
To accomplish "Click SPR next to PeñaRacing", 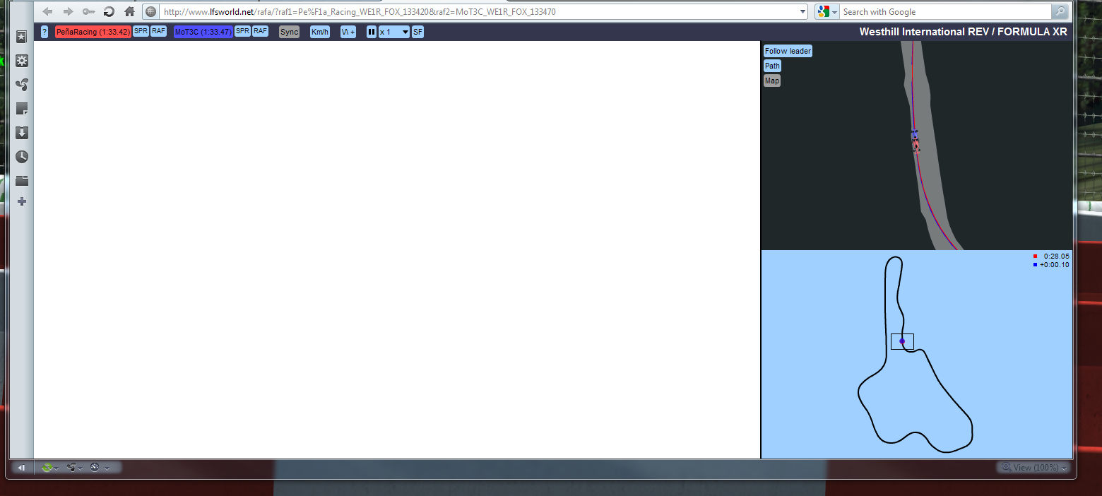I will tap(141, 31).
